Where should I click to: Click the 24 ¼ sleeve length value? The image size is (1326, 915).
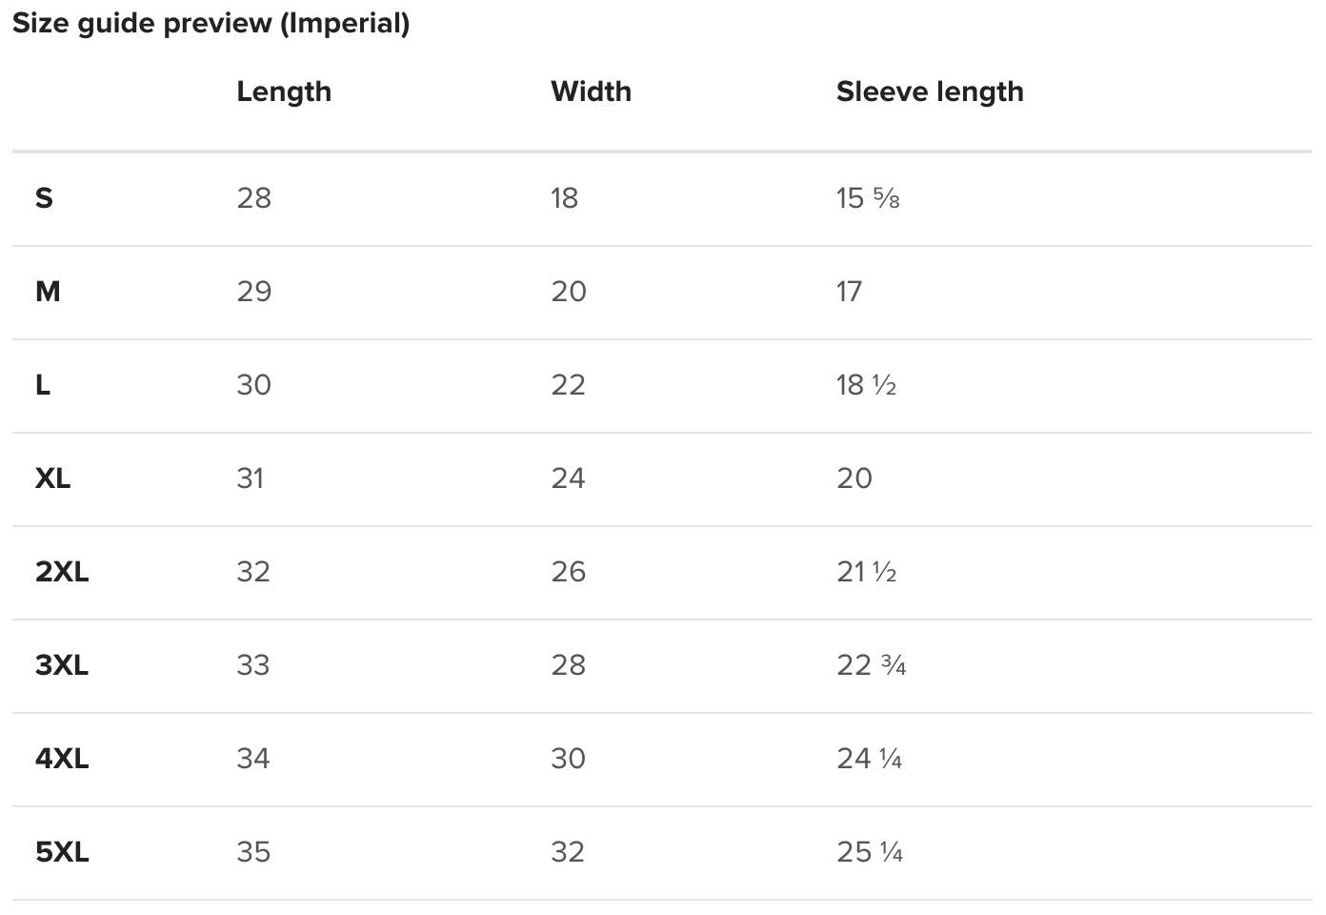tap(869, 759)
